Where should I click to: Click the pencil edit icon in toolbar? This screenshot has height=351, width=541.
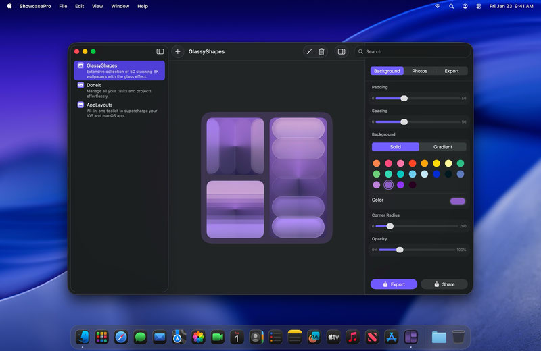click(309, 51)
